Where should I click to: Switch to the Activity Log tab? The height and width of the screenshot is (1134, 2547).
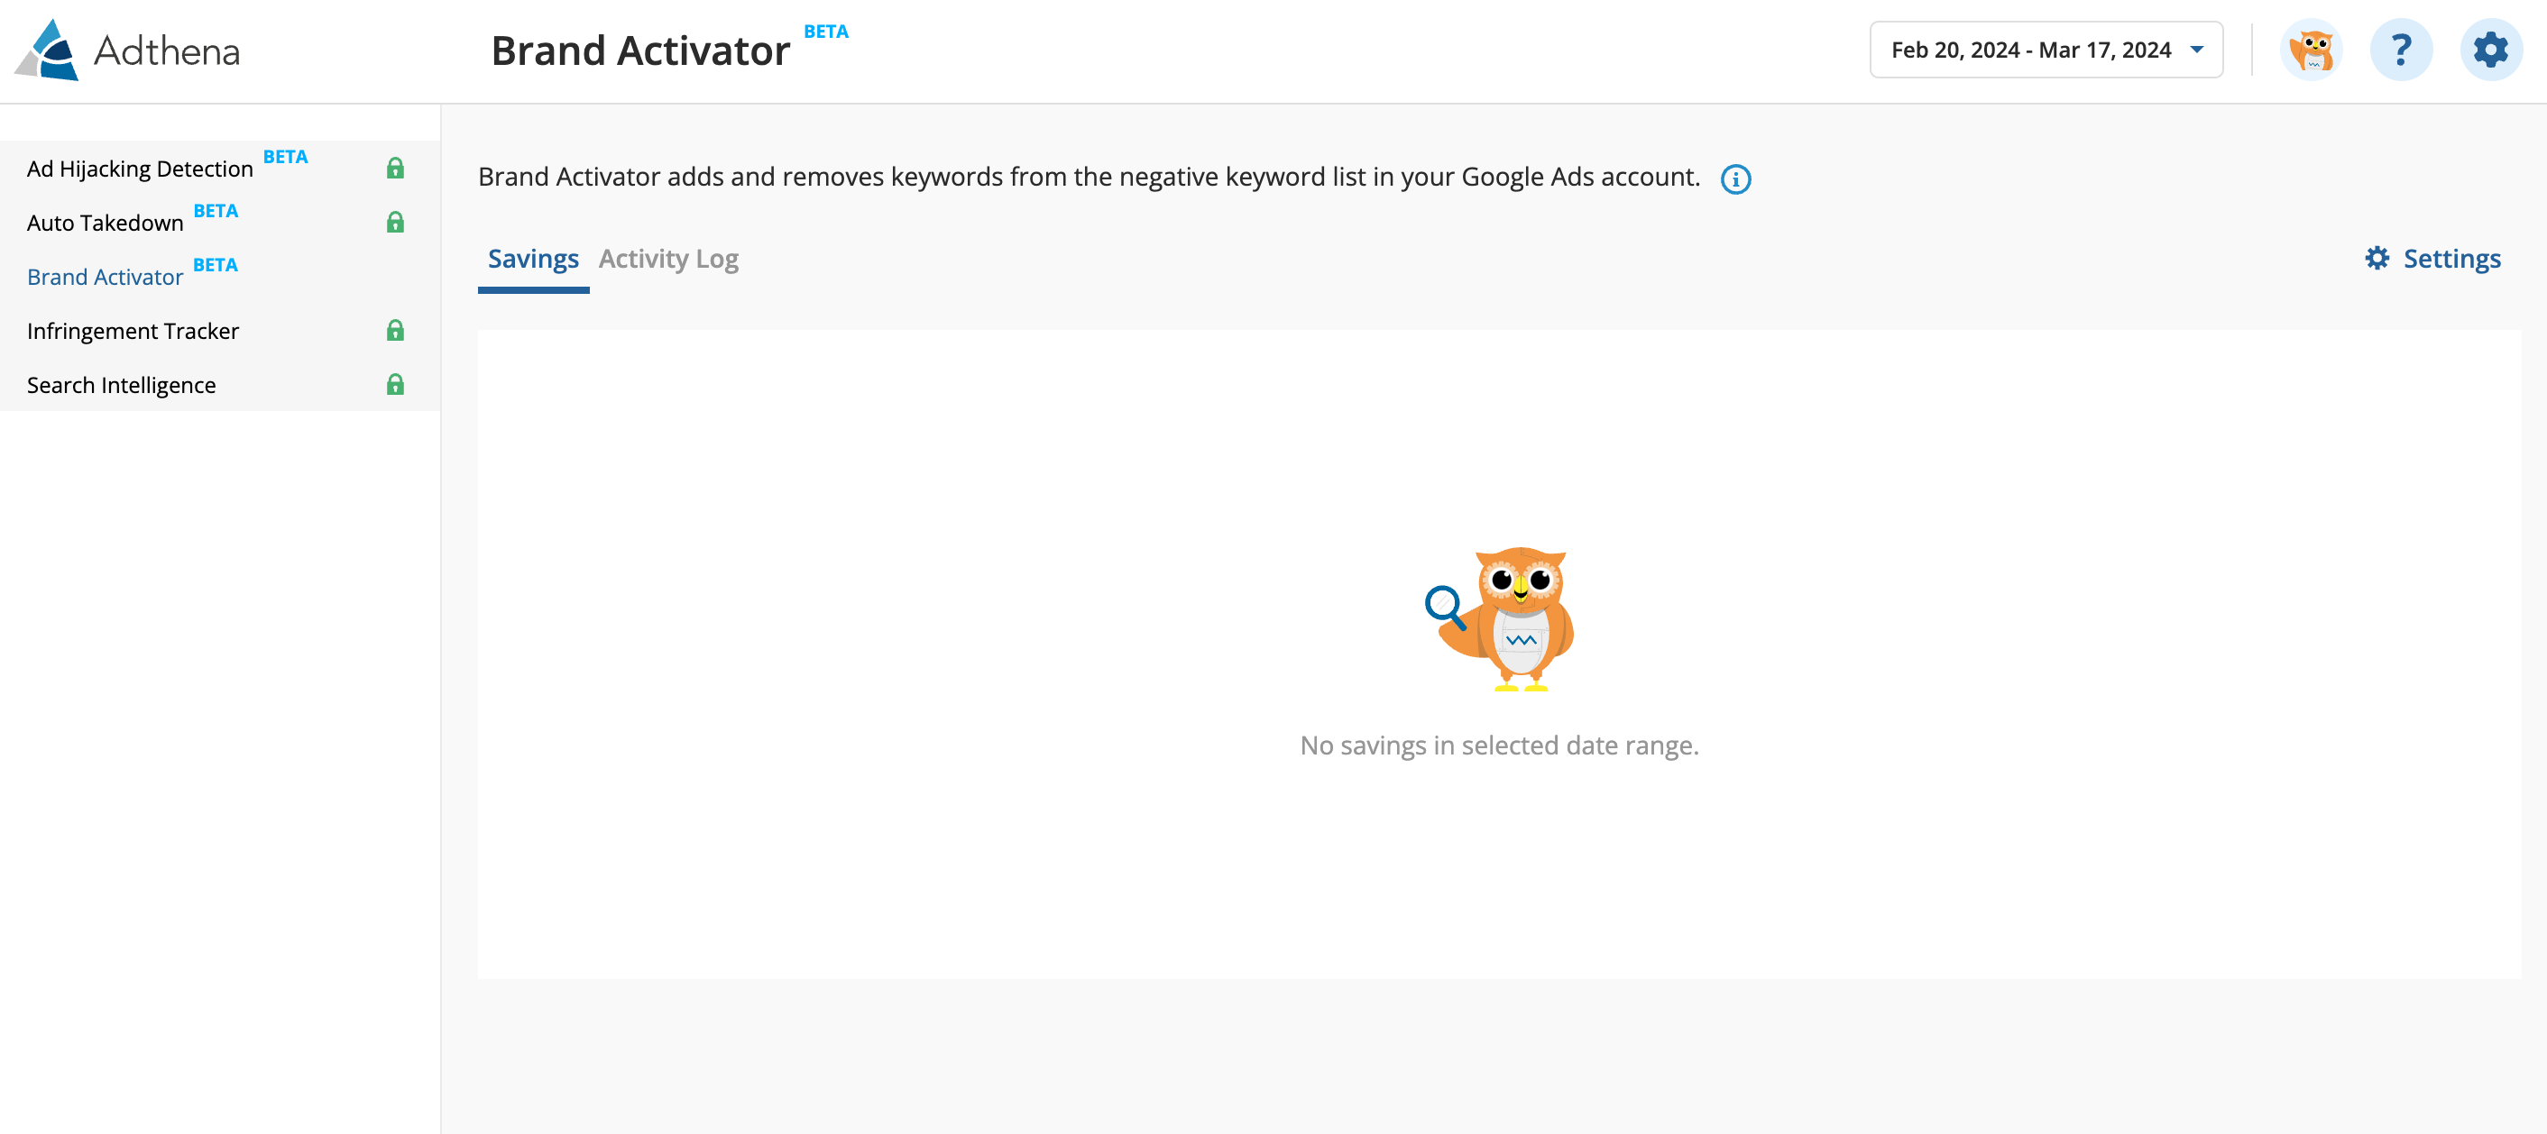coord(668,259)
